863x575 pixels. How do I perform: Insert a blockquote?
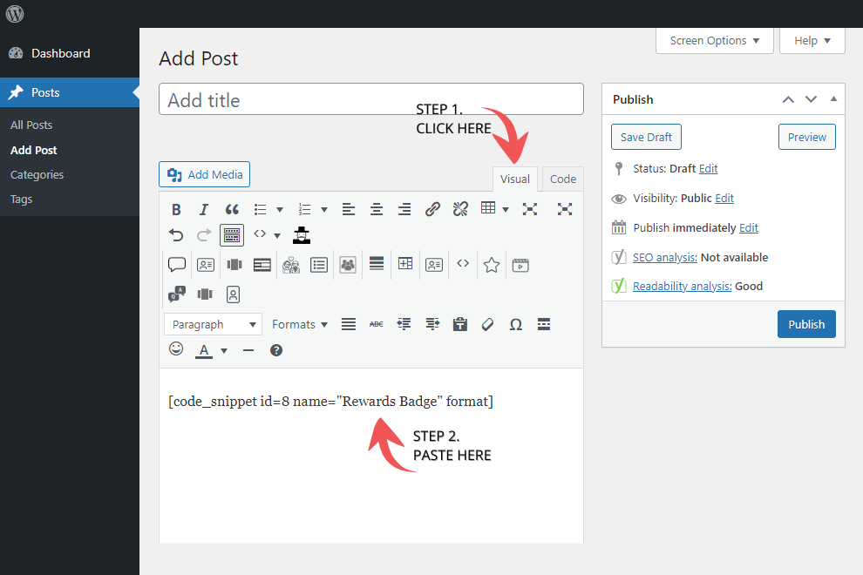(x=232, y=209)
